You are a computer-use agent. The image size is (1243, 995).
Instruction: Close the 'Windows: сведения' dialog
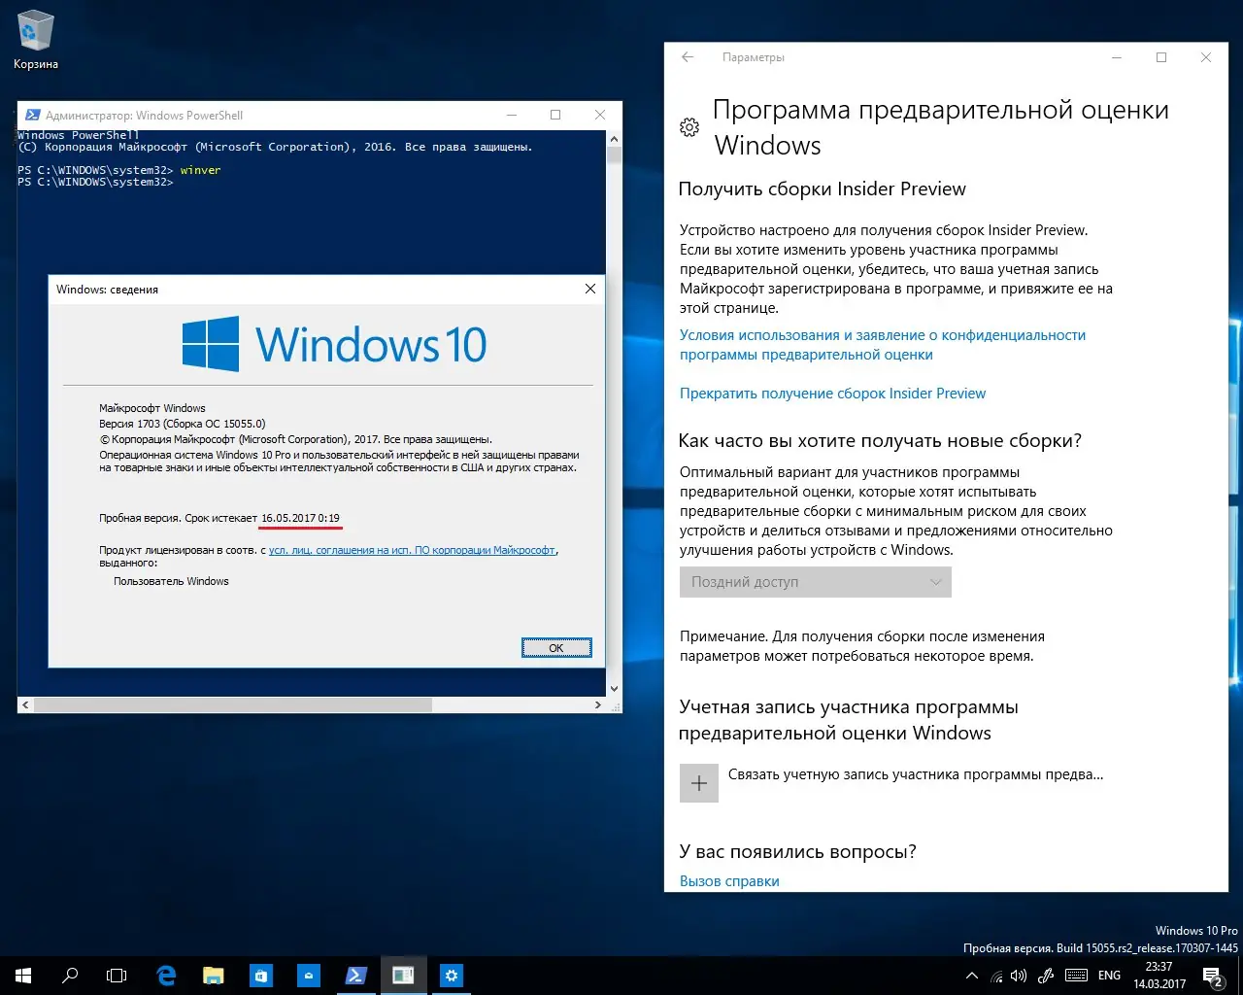coord(589,289)
